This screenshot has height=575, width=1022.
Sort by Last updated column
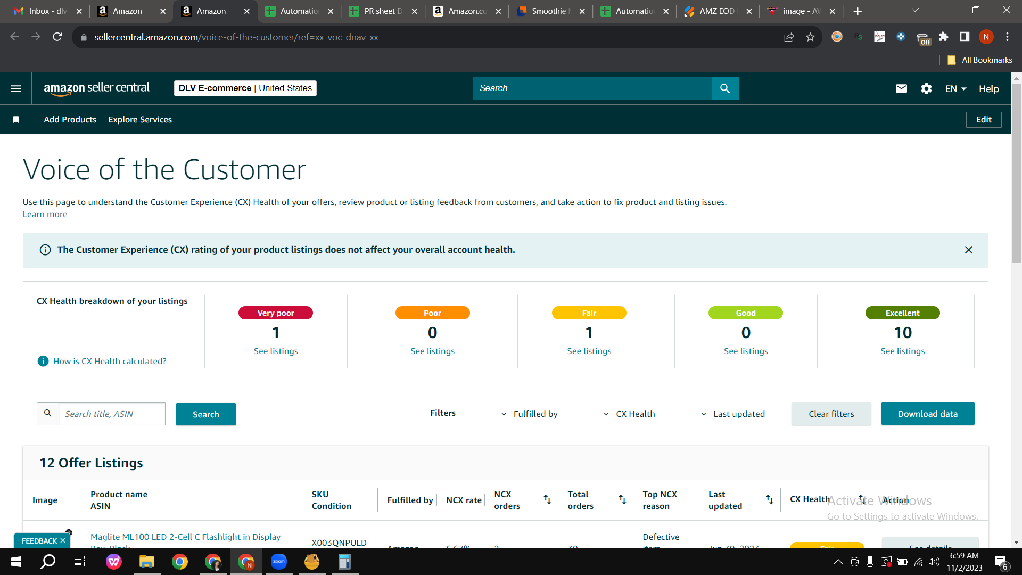(770, 499)
